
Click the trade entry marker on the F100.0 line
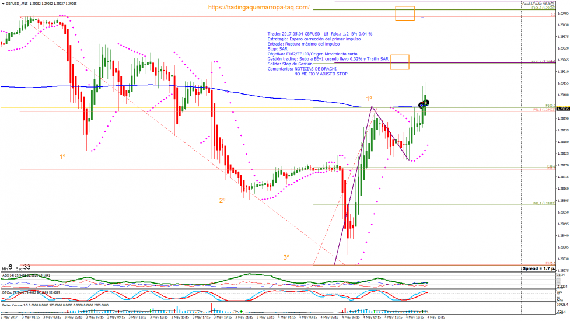coord(424,104)
